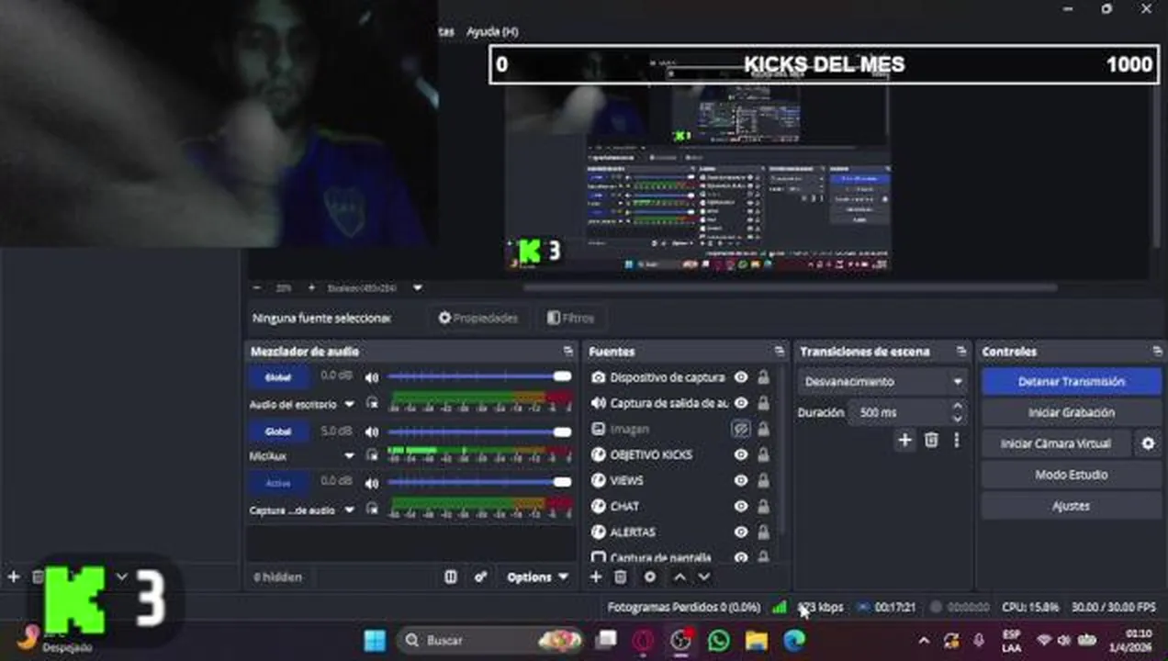The width and height of the screenshot is (1168, 661).
Task: Open monitoring options for Captura de audio
Action: coord(372,509)
